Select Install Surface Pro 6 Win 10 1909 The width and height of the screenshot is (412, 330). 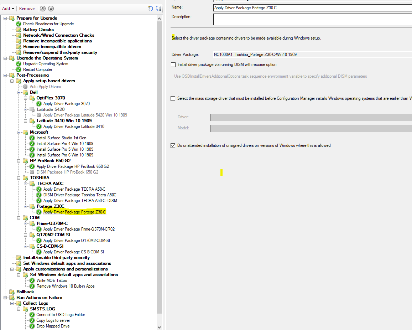65,155
